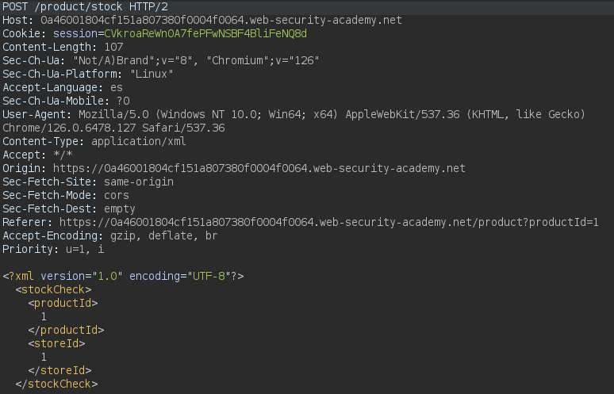Click the value 1 inside productId

[x=44, y=316]
